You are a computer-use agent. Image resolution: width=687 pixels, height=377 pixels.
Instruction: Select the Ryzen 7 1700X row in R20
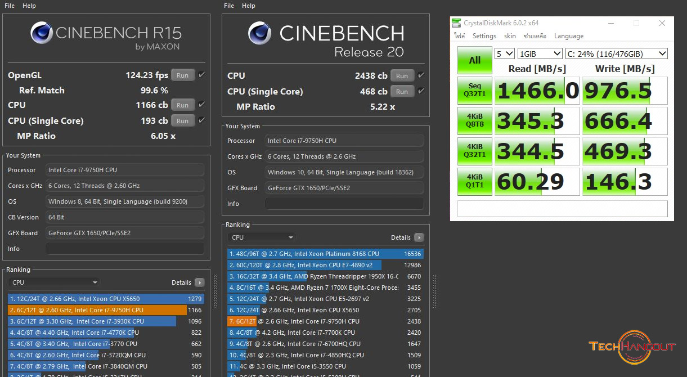tap(325, 288)
